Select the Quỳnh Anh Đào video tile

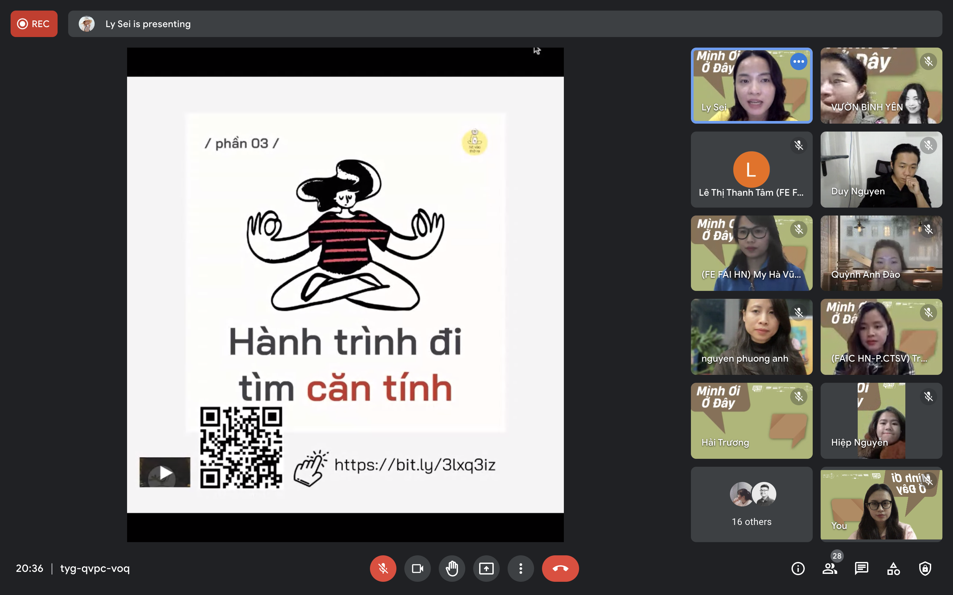point(881,253)
